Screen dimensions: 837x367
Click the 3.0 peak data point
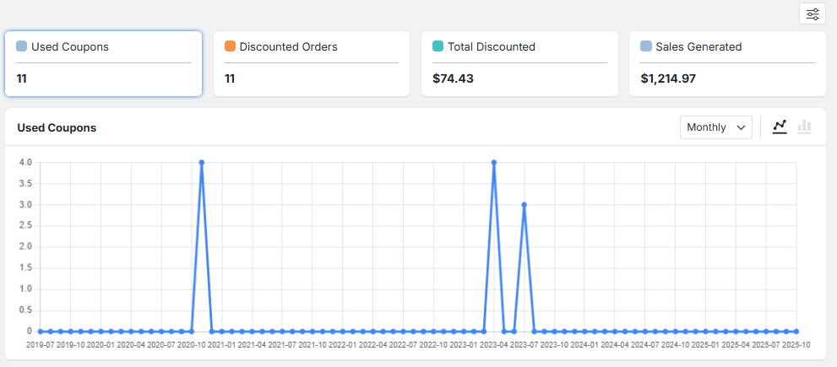pyautogui.click(x=524, y=204)
